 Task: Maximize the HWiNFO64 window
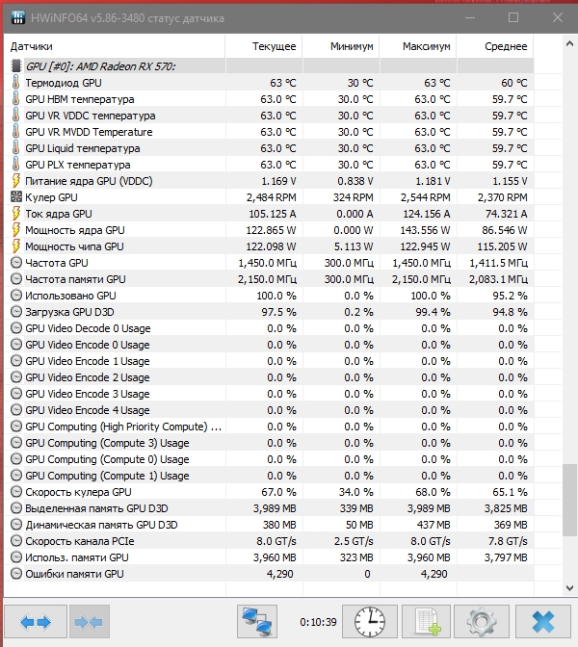[x=513, y=16]
